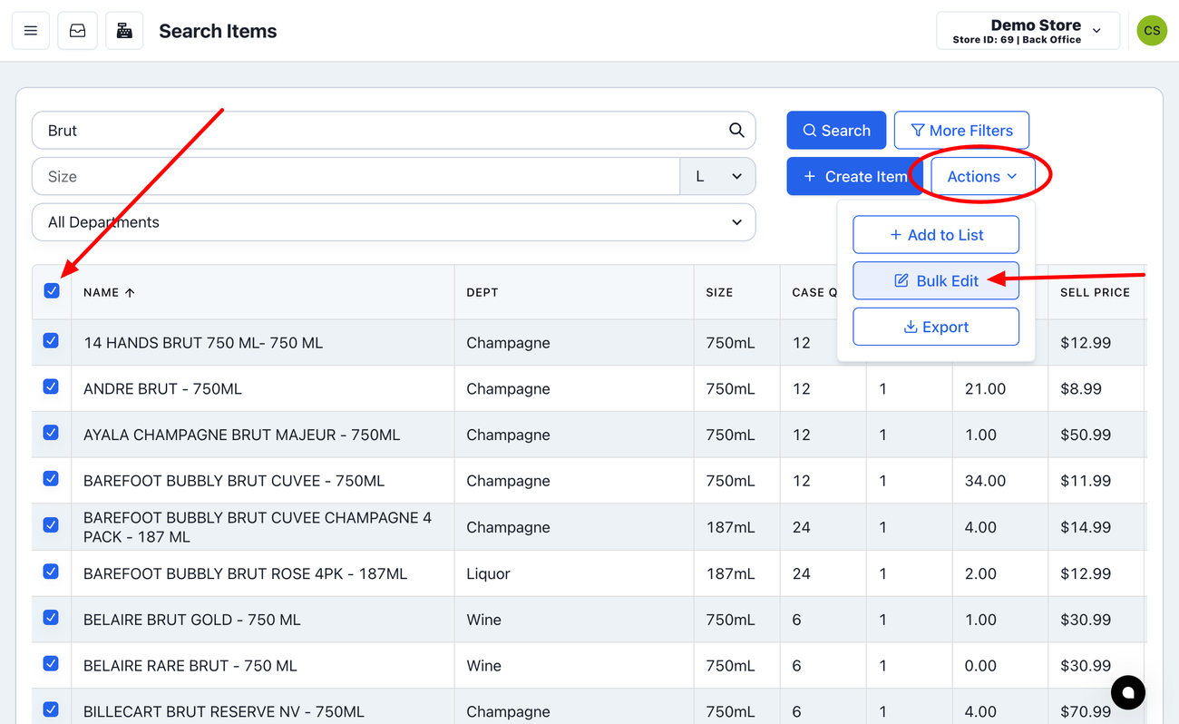
Task: Open the inbox tray icon
Action: click(78, 31)
